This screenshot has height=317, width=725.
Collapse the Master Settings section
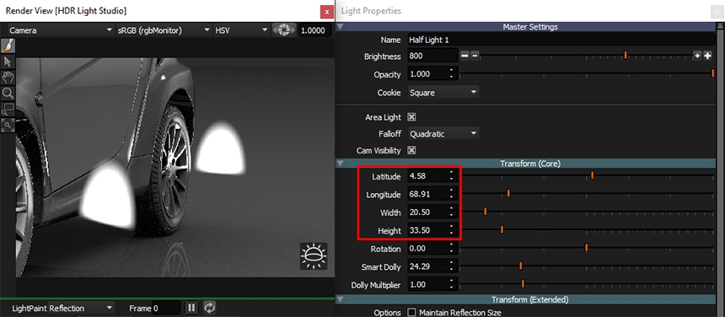click(x=341, y=27)
